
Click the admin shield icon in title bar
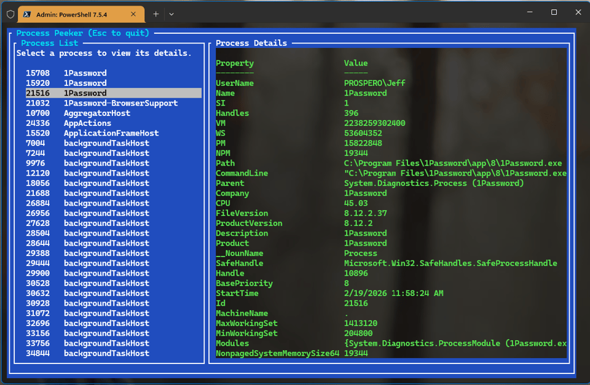click(x=10, y=14)
